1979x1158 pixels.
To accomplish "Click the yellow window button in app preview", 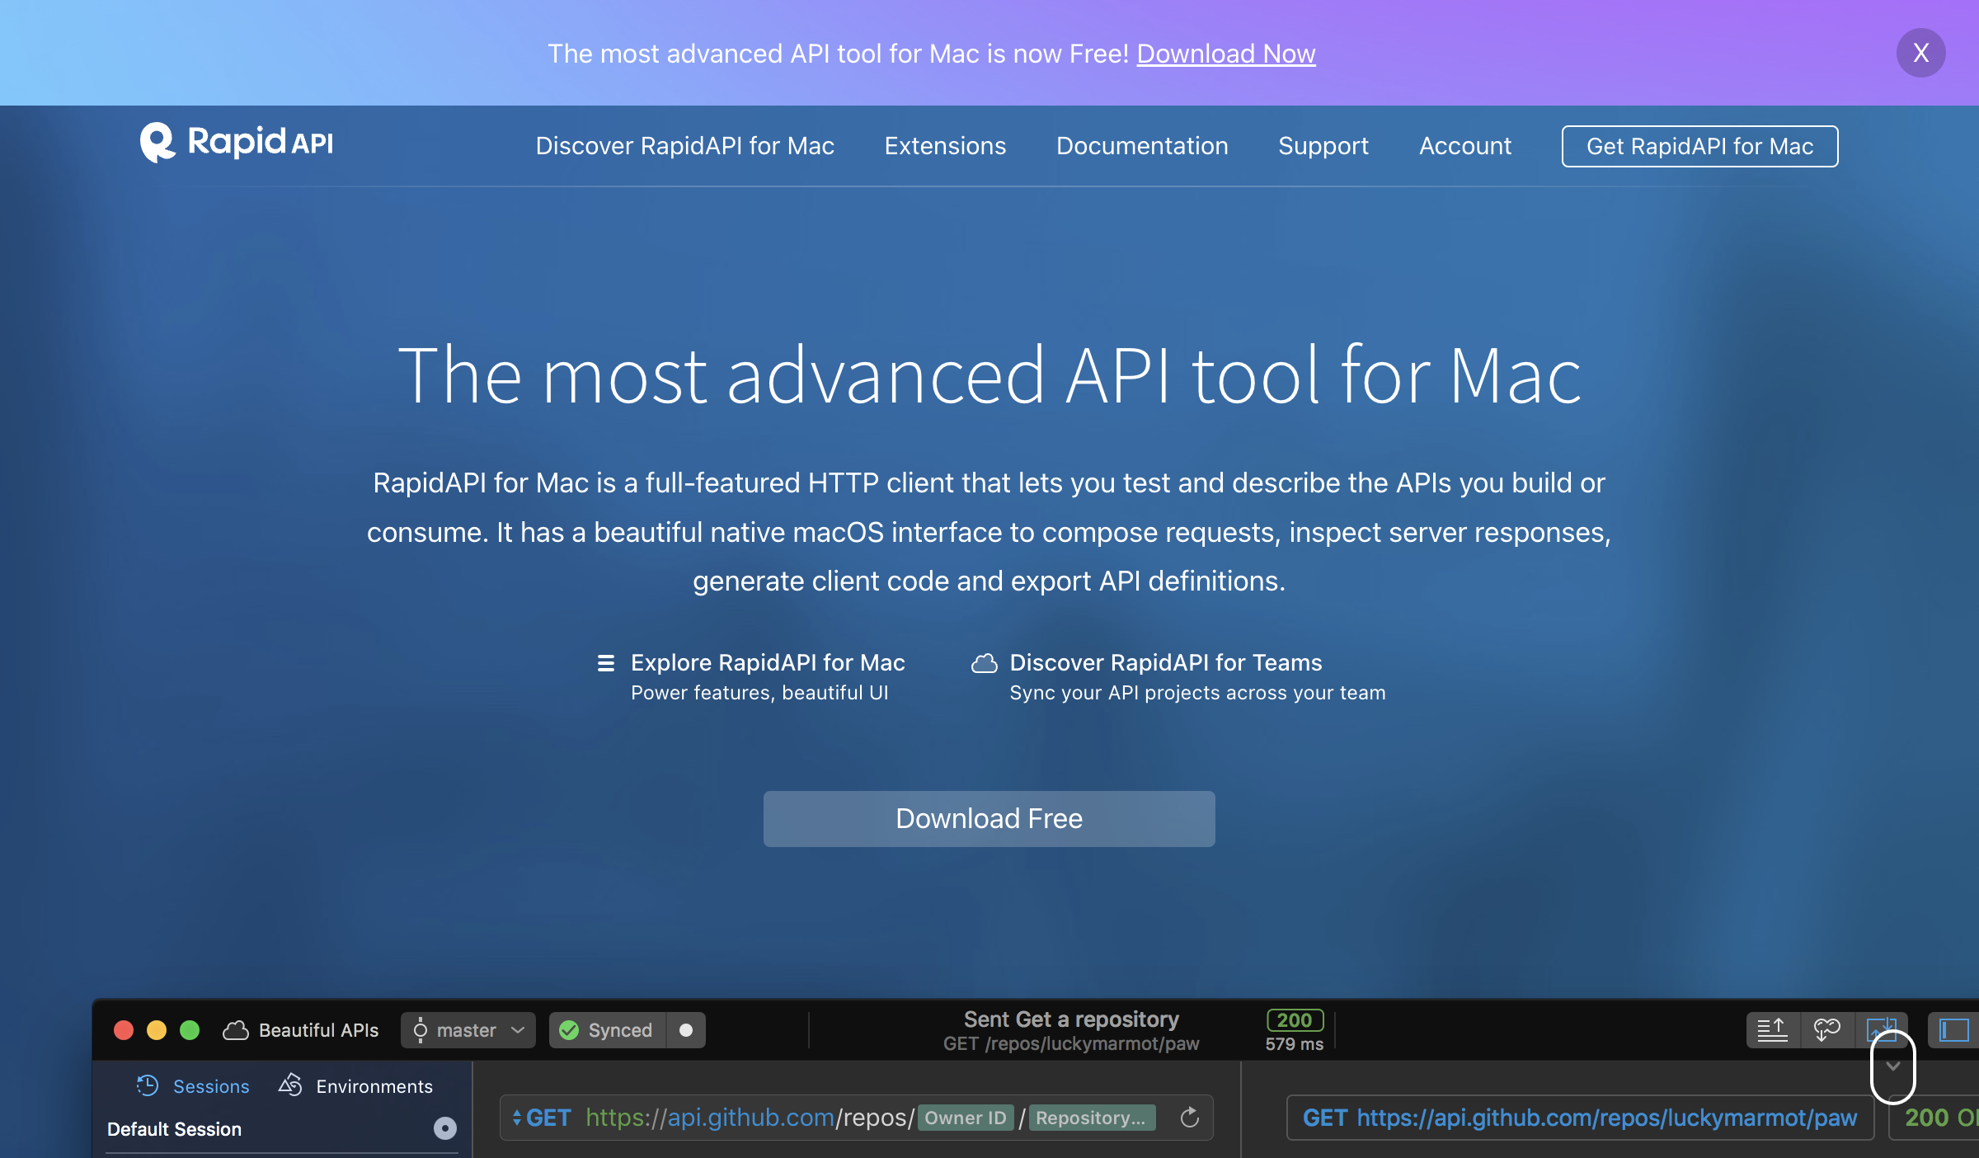I will click(157, 1030).
